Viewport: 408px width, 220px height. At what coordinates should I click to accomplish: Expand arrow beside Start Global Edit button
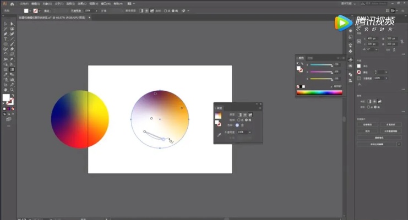[399, 144]
